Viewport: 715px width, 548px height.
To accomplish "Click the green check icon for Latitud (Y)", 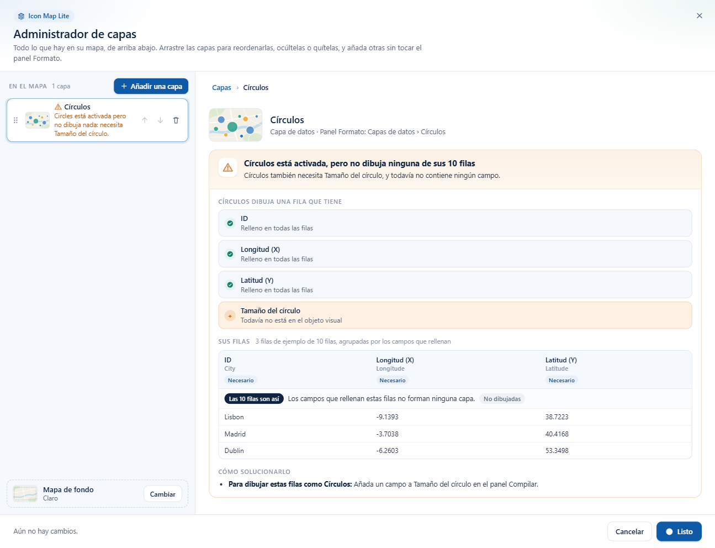I will pos(230,285).
